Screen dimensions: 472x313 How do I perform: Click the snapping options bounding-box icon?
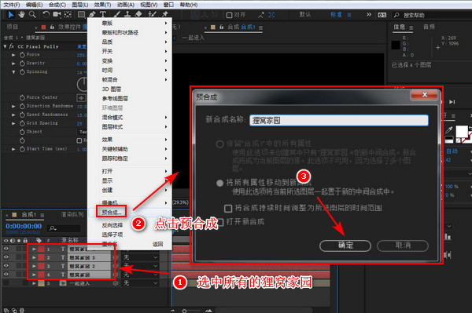(x=271, y=15)
